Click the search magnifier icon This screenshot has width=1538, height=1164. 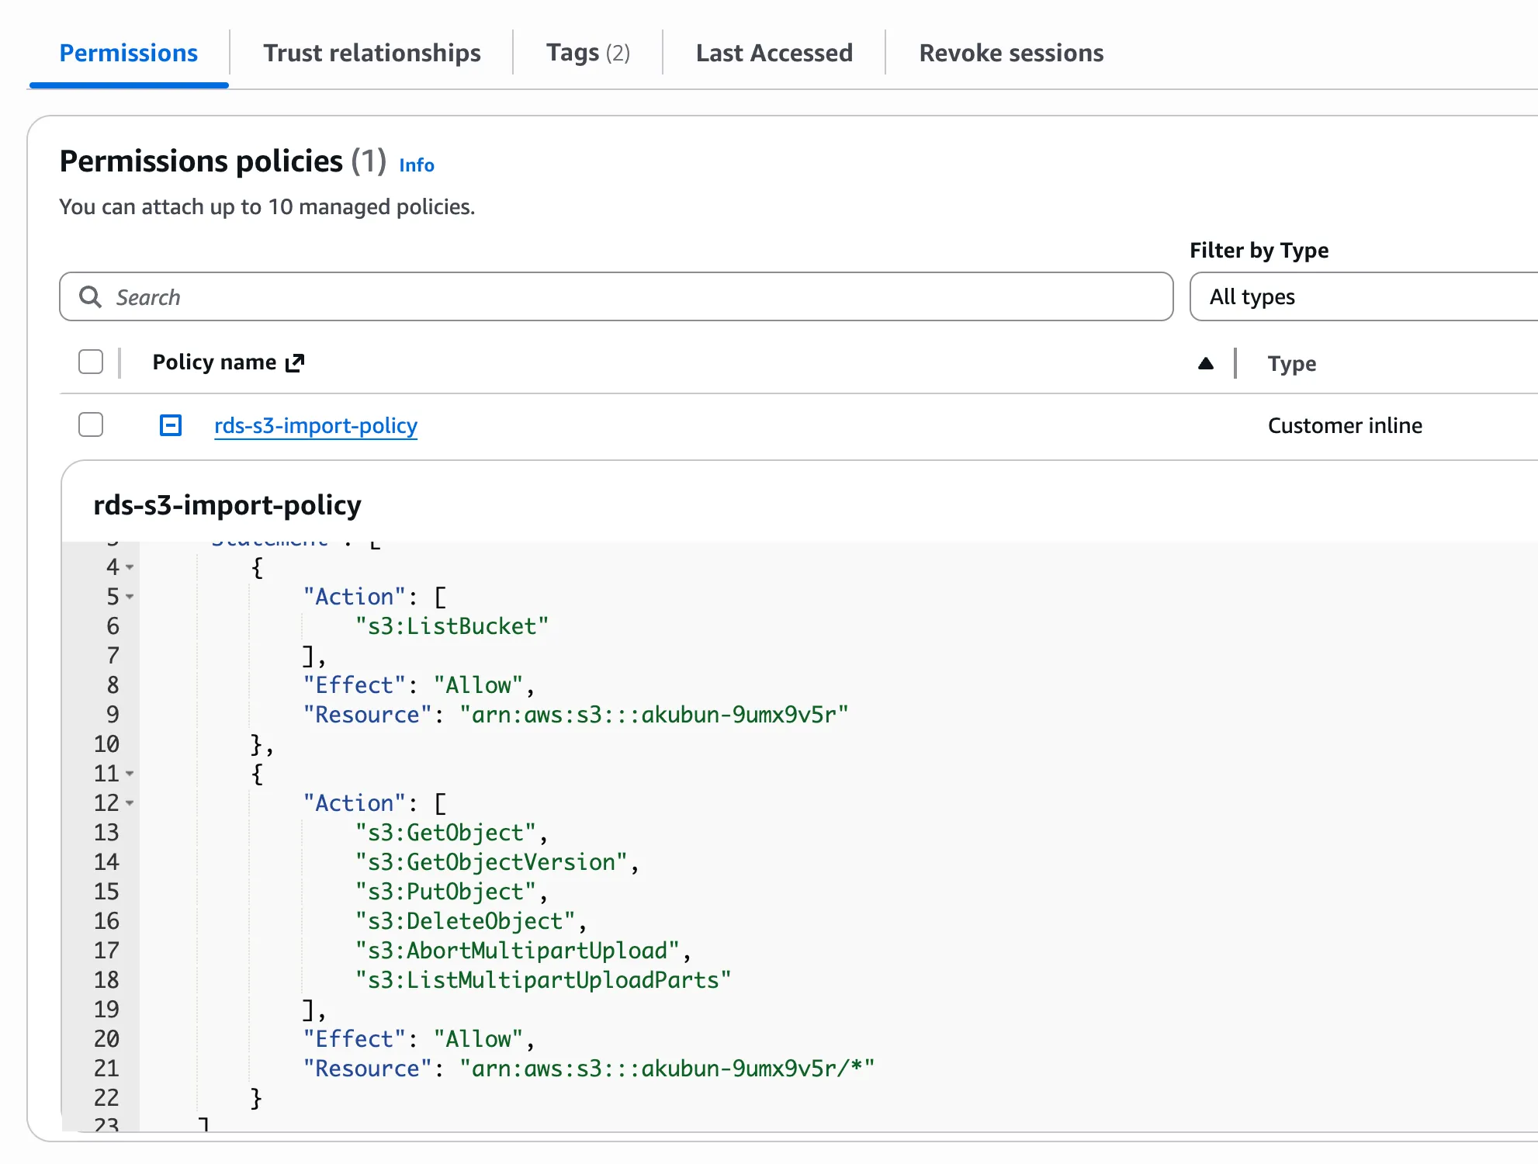91,296
